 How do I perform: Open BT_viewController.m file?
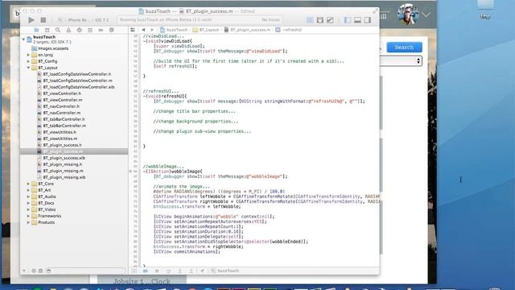(x=60, y=100)
